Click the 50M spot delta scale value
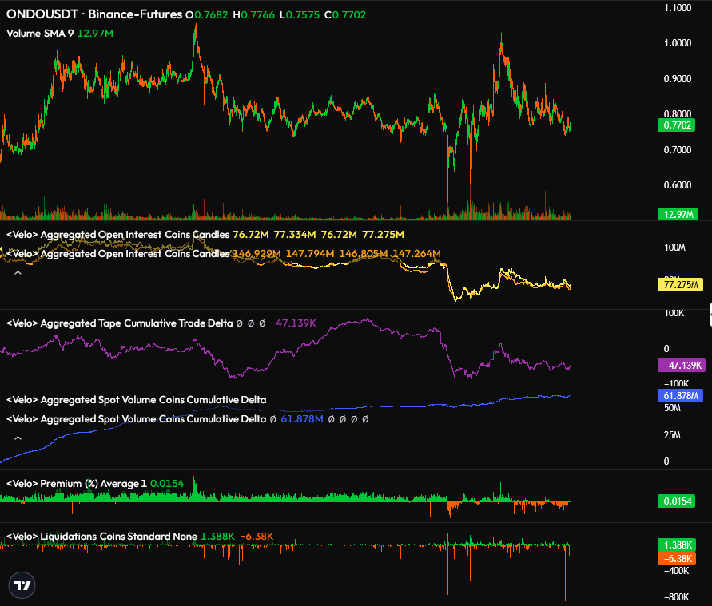 (672, 408)
